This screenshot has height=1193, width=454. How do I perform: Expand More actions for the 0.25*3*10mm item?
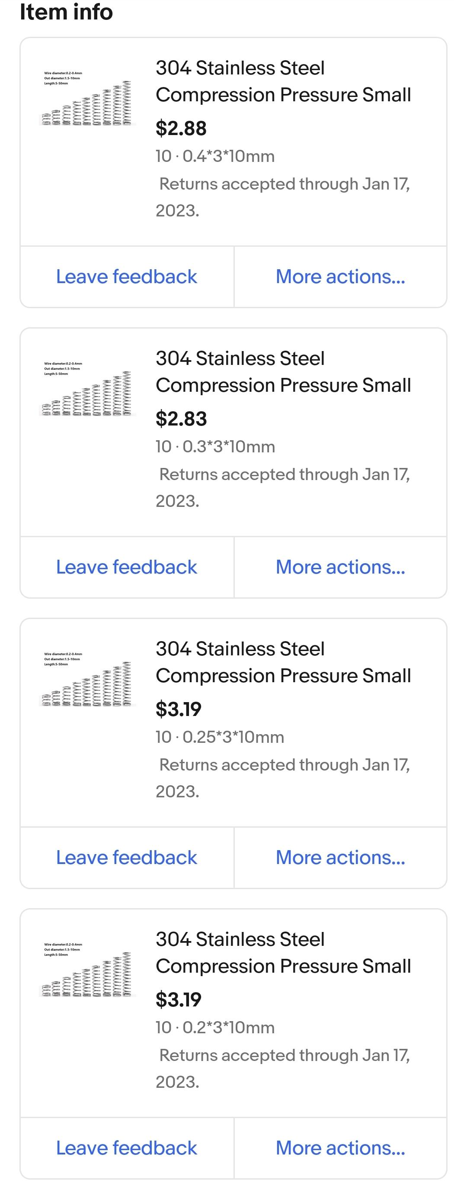click(x=340, y=857)
